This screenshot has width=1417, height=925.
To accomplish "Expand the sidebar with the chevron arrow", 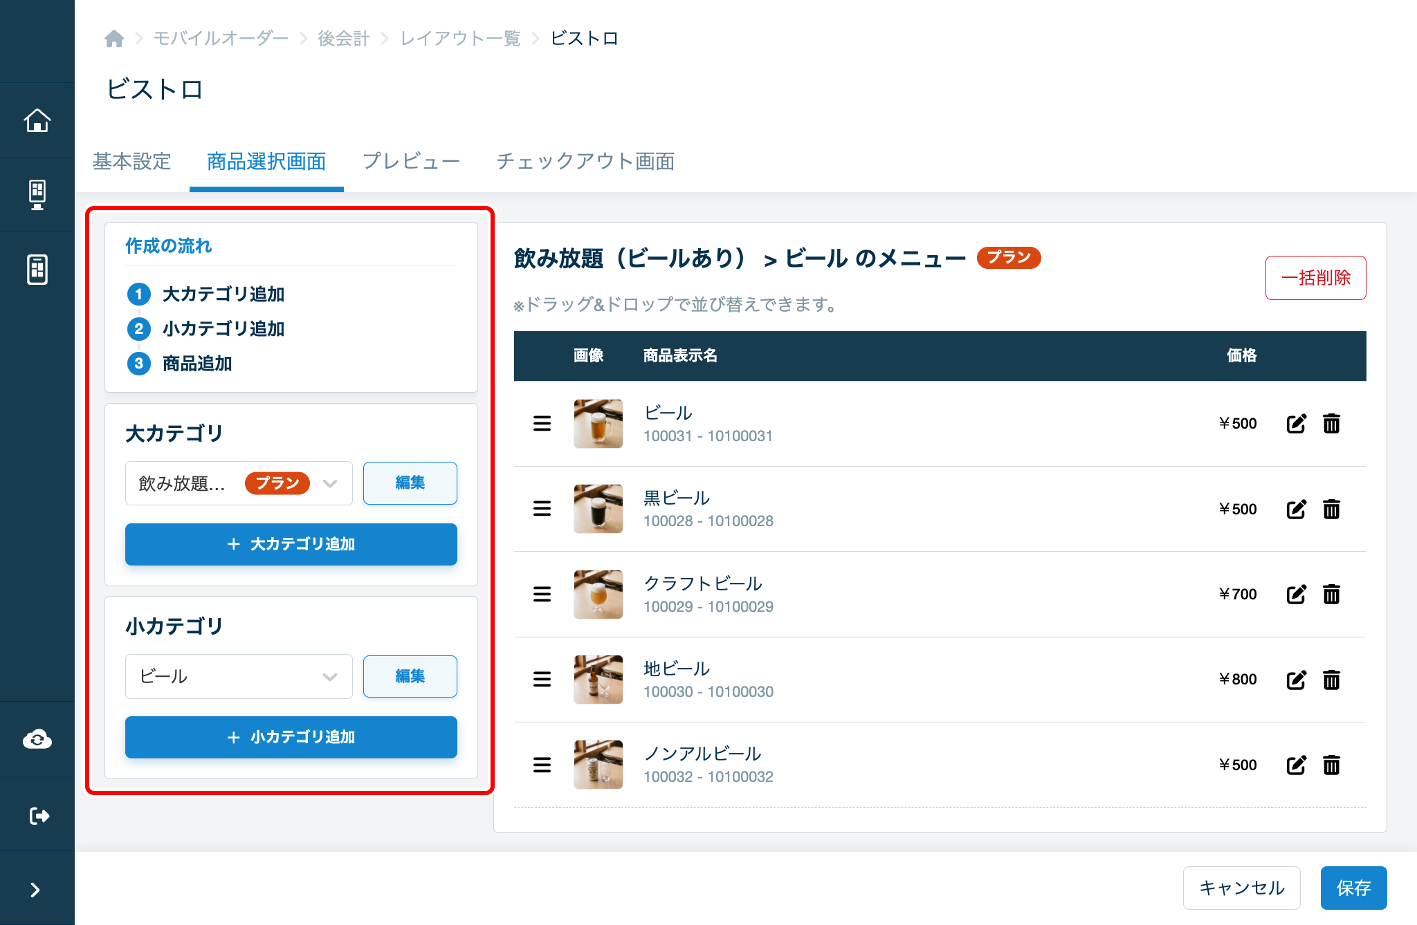I will tap(35, 890).
